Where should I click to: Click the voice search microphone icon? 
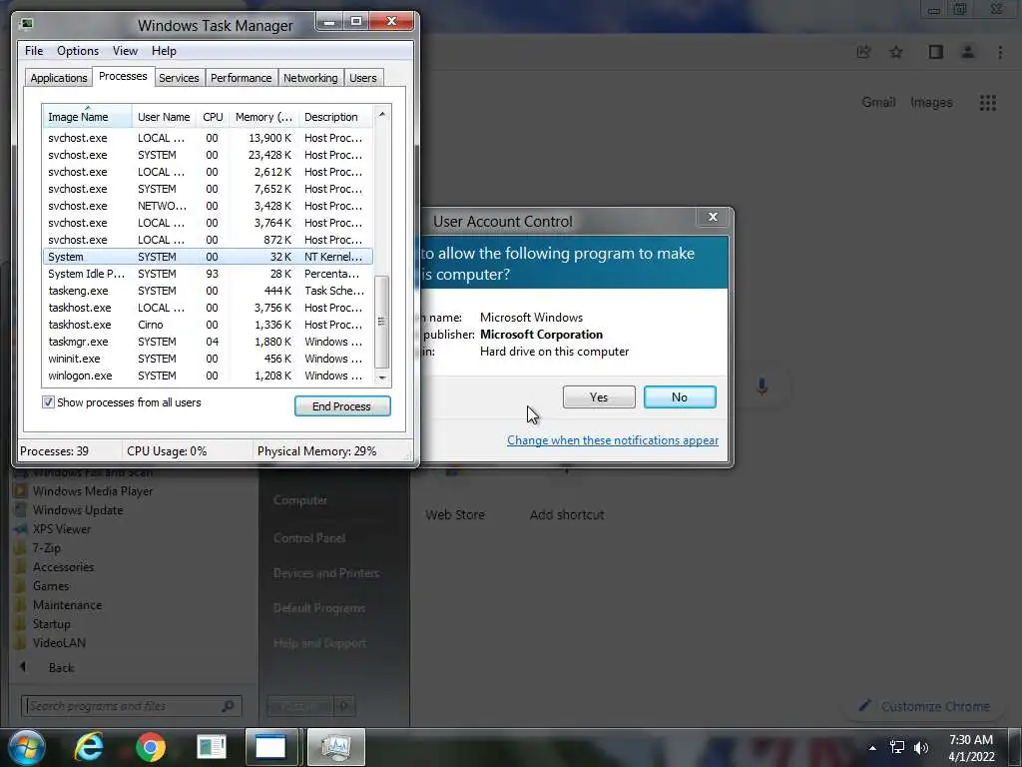tap(762, 386)
